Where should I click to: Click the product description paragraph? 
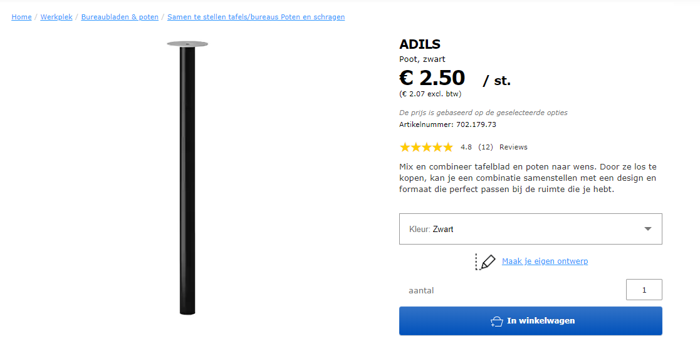528,178
